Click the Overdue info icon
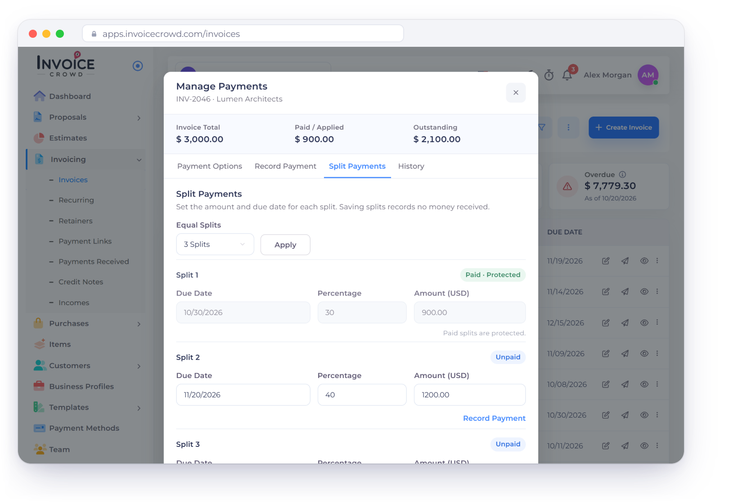 pyautogui.click(x=622, y=175)
